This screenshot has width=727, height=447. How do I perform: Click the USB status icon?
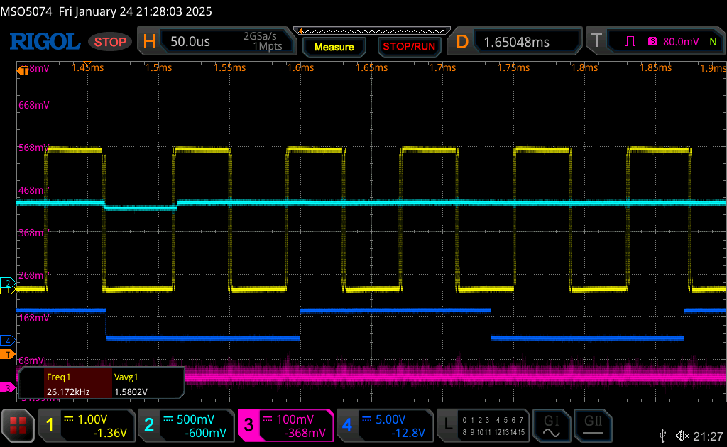pyautogui.click(x=663, y=435)
